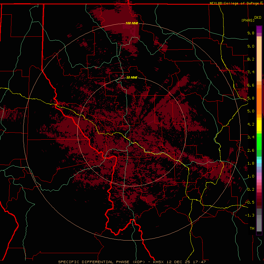Click the 9.8 value on the scale
The width and height of the screenshot is (264, 264).
(251, 33)
